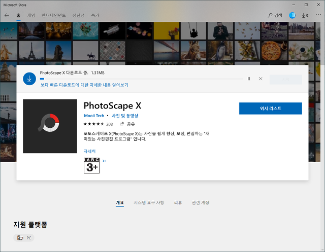Open the 시스템 요구 사항 tab

coord(149,202)
